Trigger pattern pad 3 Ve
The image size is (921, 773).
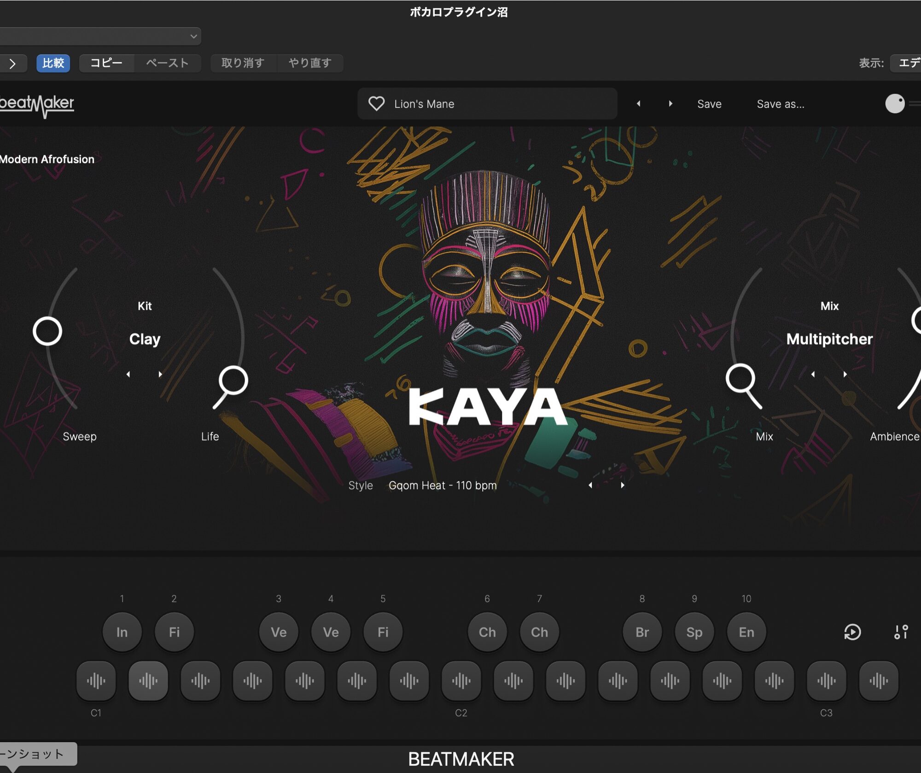[279, 632]
